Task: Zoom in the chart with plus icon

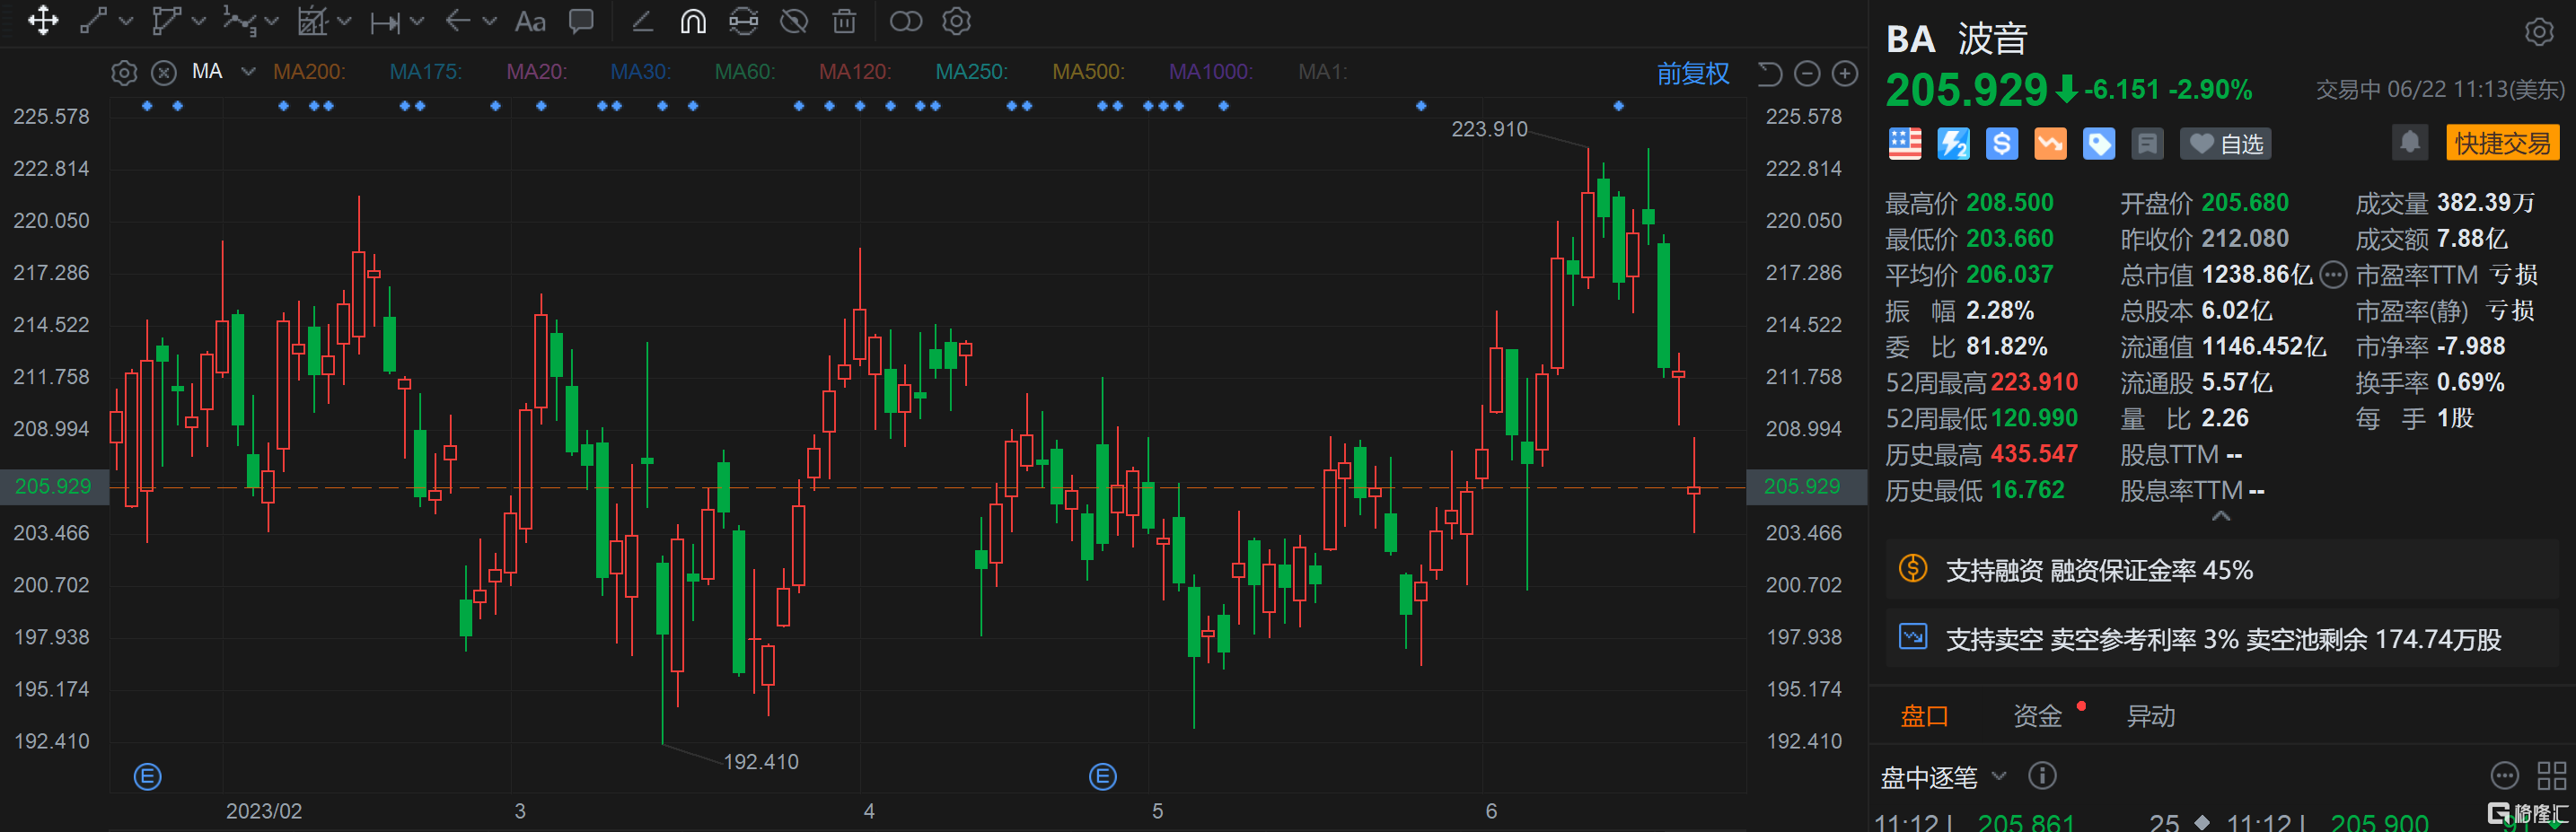Action: tap(1844, 74)
